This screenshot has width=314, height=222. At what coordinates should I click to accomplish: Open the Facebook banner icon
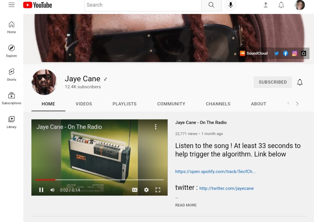tap(286, 53)
